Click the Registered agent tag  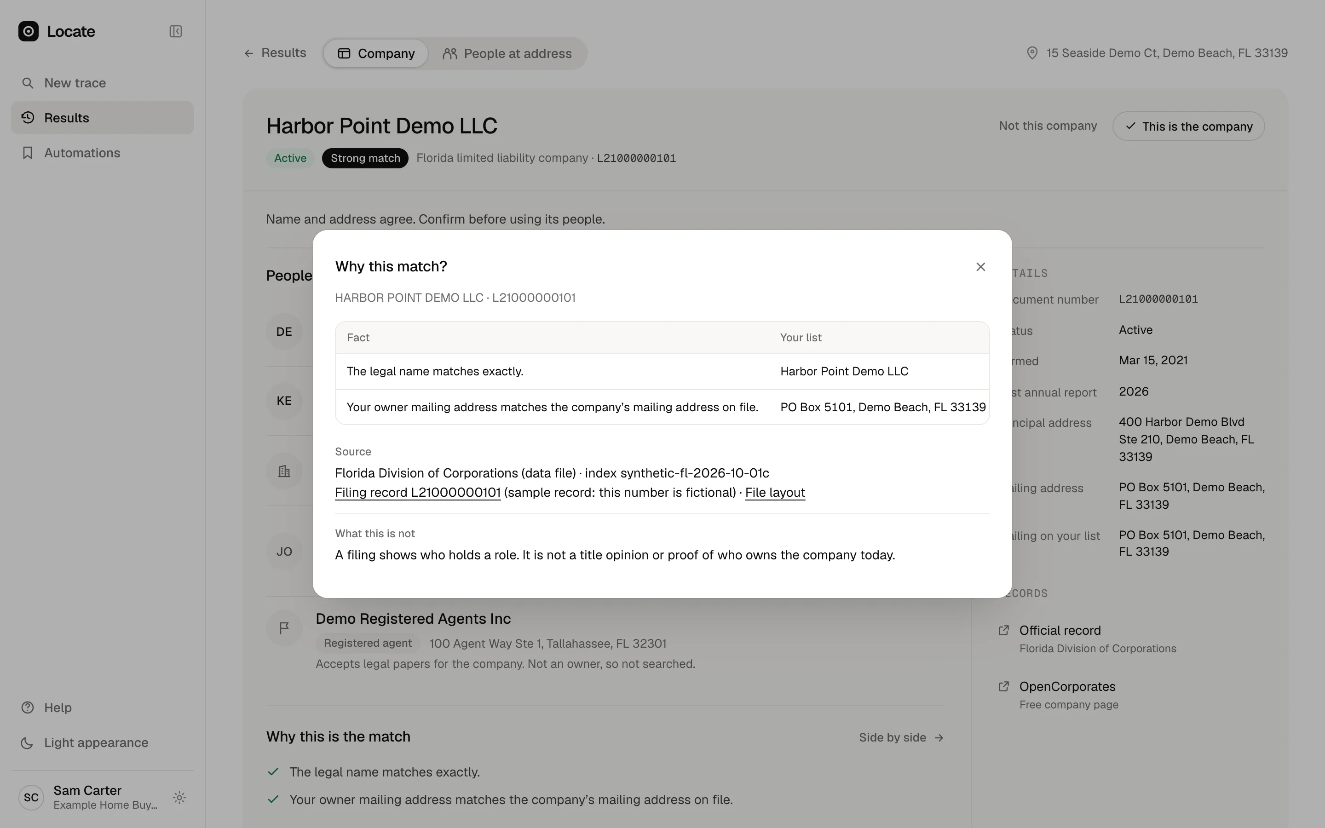[x=368, y=643]
